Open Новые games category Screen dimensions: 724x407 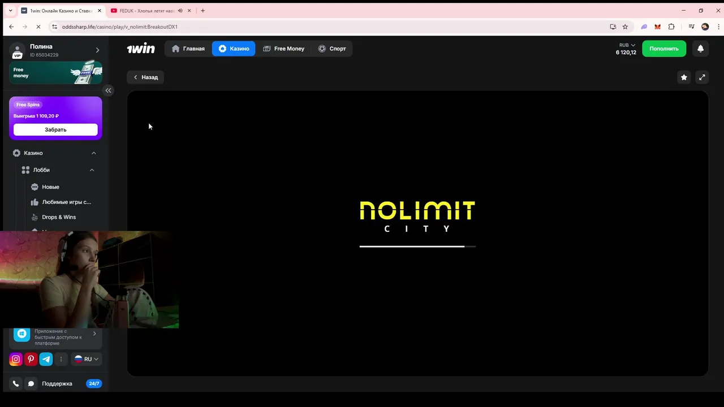50,187
